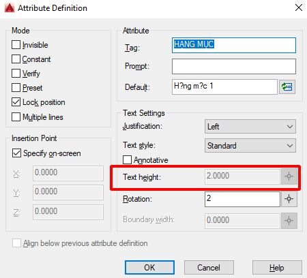307x278 pixels.
Task: Click the Boundary width pick-point crosshair icon
Action: (289, 220)
